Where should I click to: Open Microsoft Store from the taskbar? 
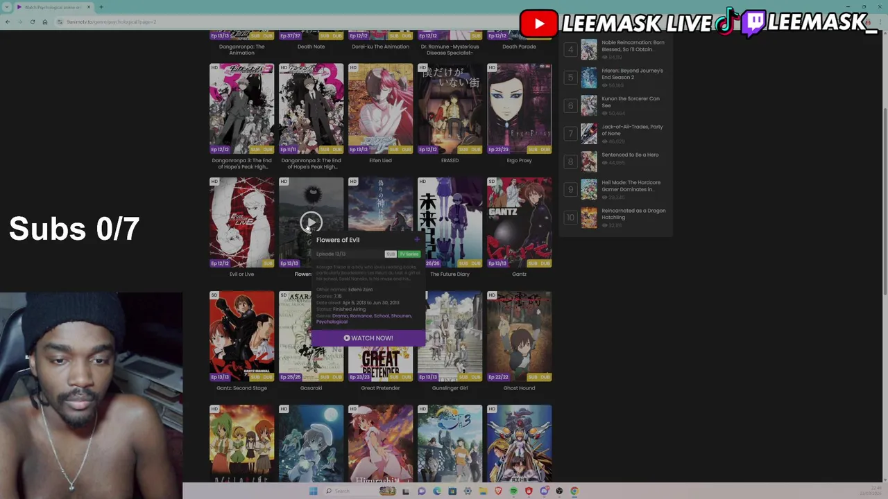452,491
